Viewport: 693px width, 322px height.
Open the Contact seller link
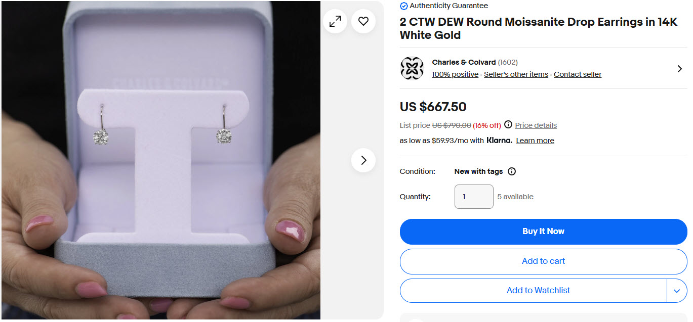(x=578, y=74)
